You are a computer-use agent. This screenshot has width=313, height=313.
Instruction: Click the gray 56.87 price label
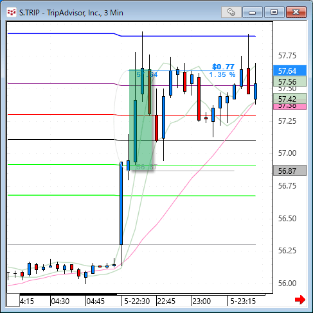pos(290,171)
